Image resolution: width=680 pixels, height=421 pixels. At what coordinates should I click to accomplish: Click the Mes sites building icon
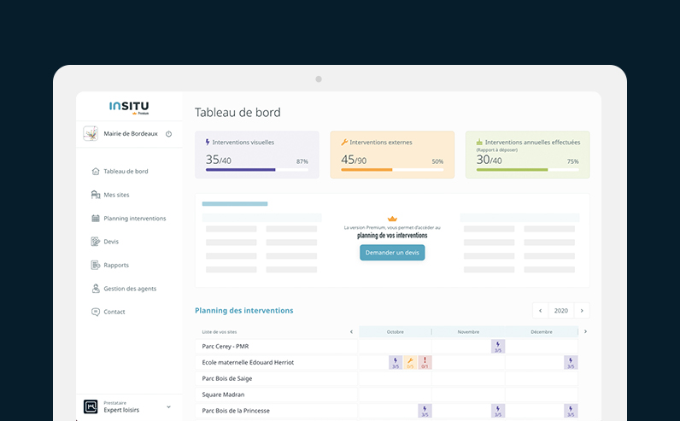96,195
